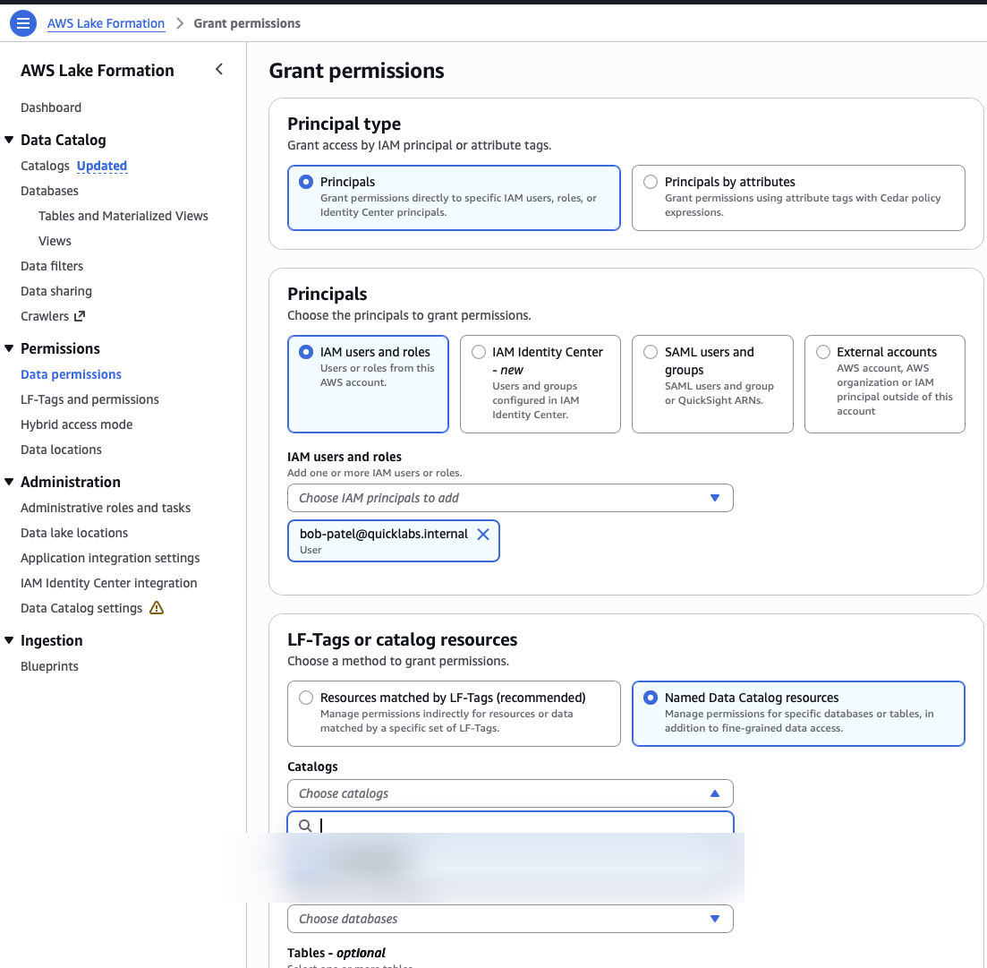This screenshot has width=987, height=968.
Task: Collapse the Data Catalog section
Action: tap(9, 140)
